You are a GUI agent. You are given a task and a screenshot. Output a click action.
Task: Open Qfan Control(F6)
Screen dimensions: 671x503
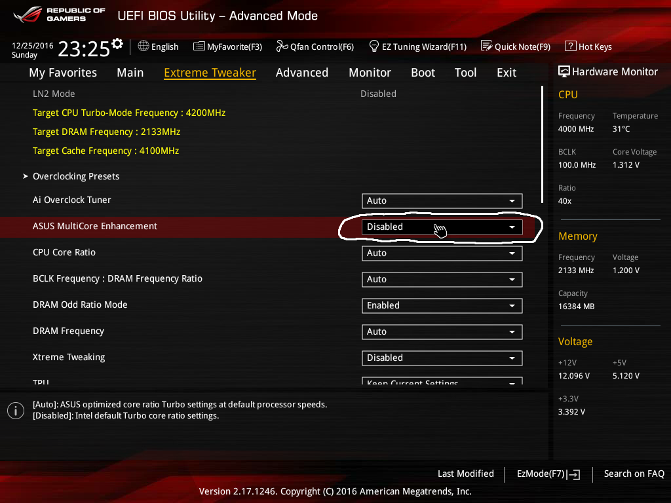pyautogui.click(x=315, y=47)
